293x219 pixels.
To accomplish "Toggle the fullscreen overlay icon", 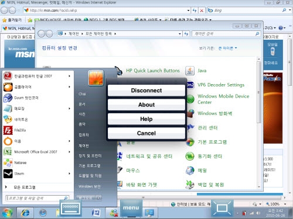I will coord(222,208).
